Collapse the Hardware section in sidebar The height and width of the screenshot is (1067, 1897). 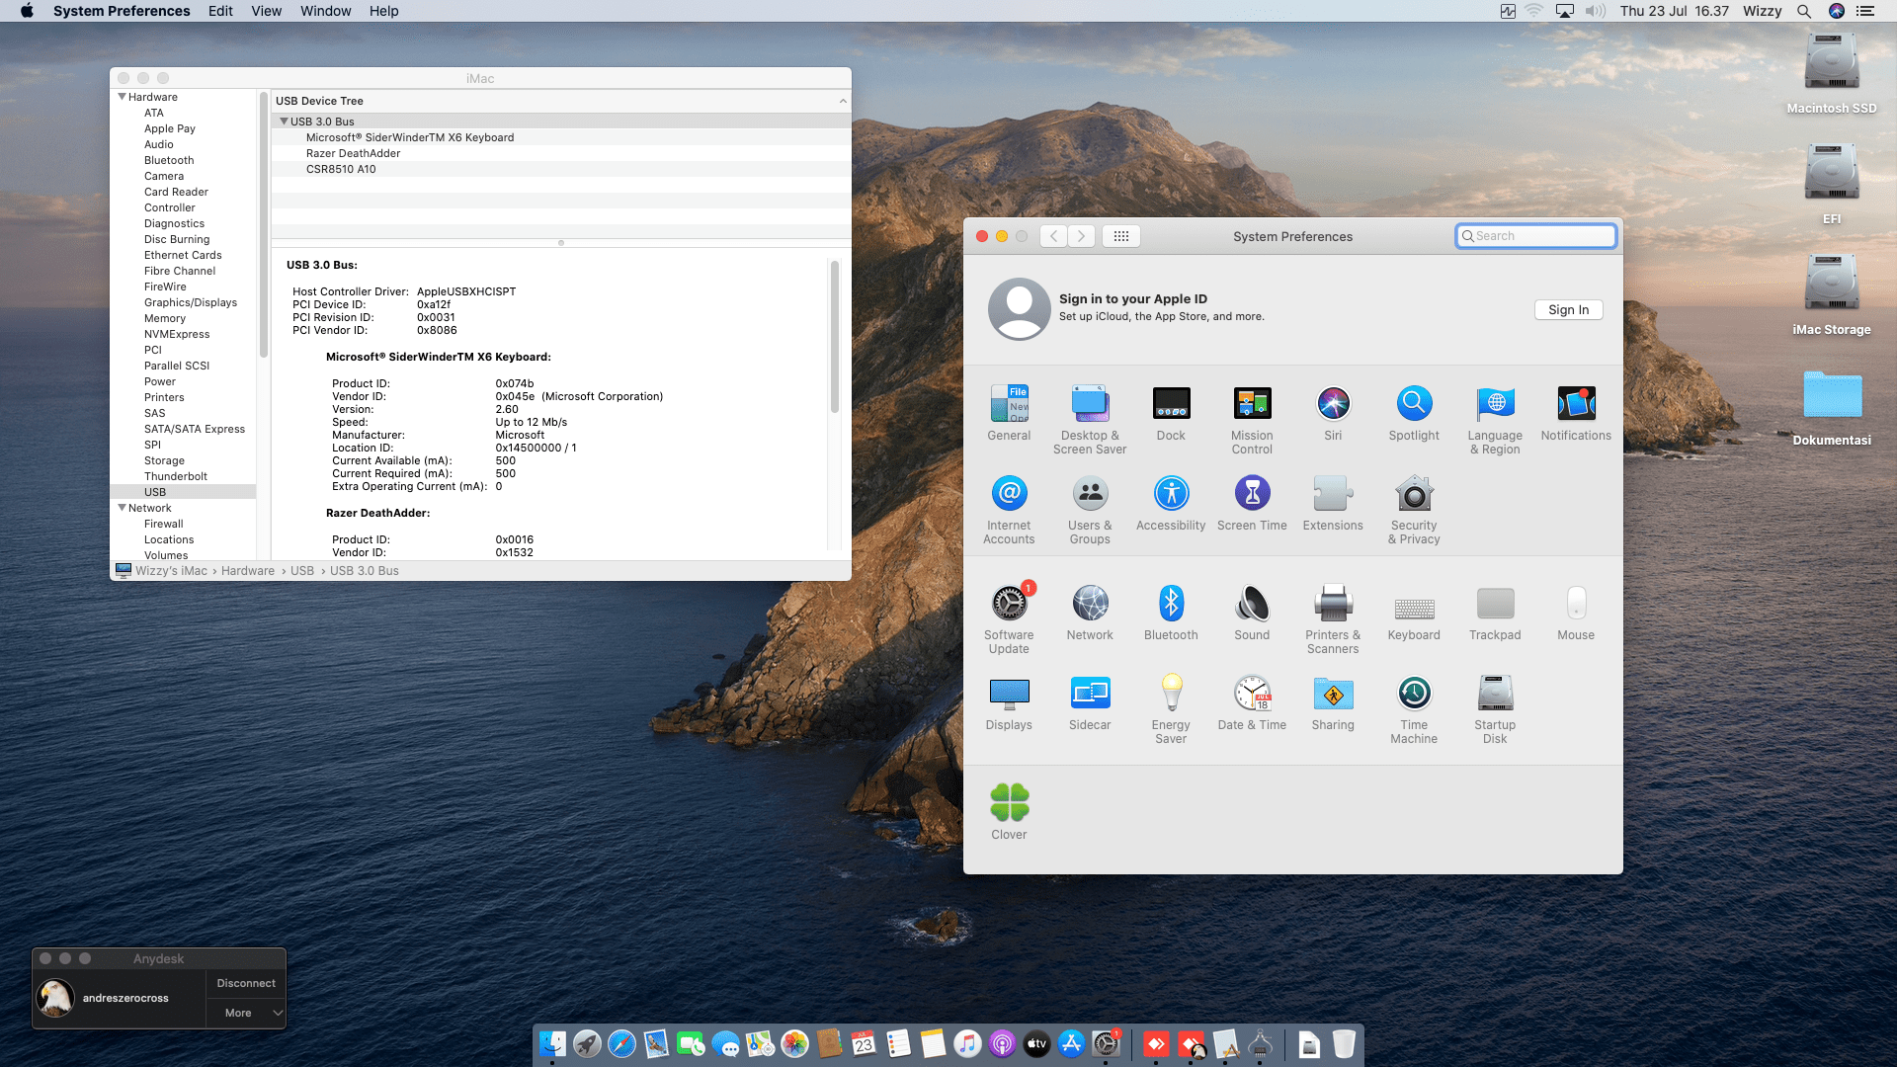tap(122, 97)
